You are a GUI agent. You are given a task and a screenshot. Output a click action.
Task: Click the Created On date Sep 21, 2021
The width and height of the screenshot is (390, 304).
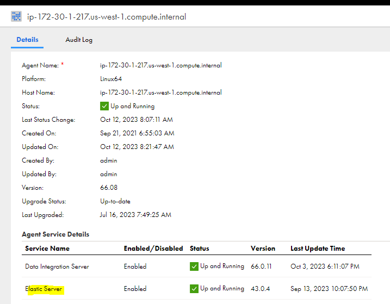(137, 133)
